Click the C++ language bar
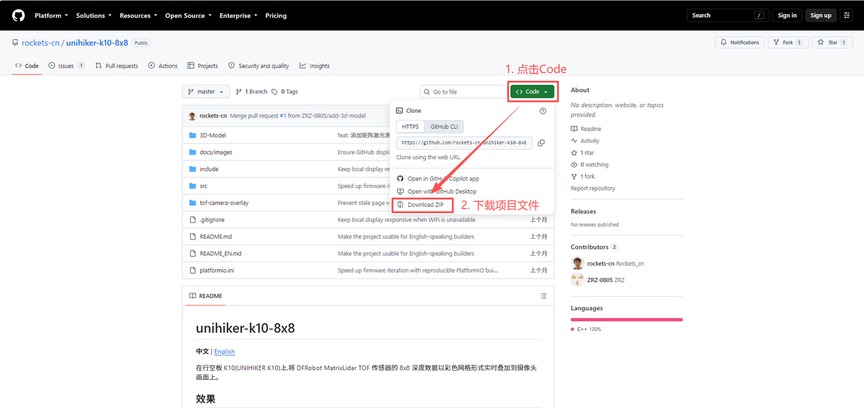Viewport: 864px width, 408px height. [626, 320]
